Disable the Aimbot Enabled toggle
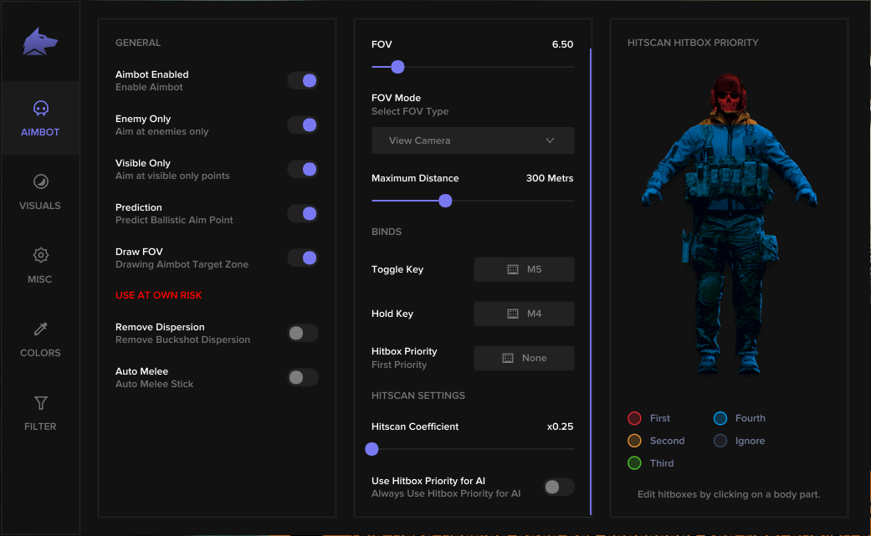The height and width of the screenshot is (536, 871). coord(303,81)
